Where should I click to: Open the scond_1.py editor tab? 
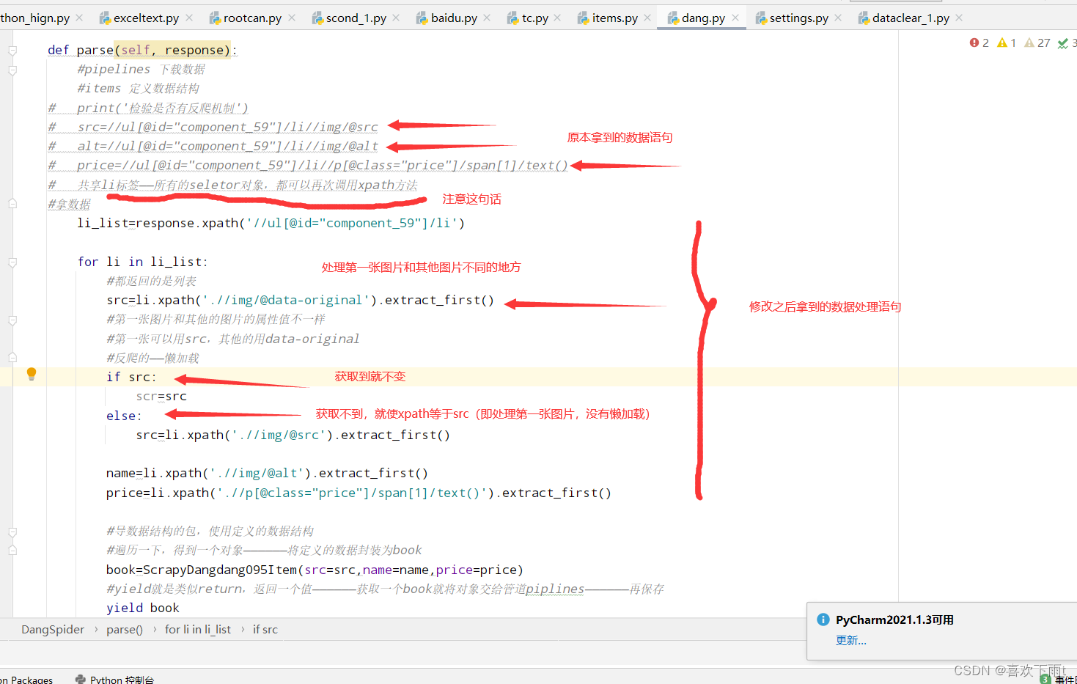point(356,18)
